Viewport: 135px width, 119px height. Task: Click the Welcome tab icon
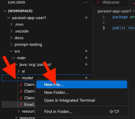98,2
